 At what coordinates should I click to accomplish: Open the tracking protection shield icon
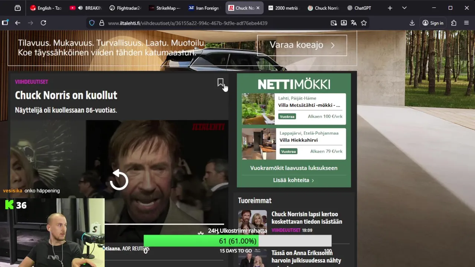(92, 23)
